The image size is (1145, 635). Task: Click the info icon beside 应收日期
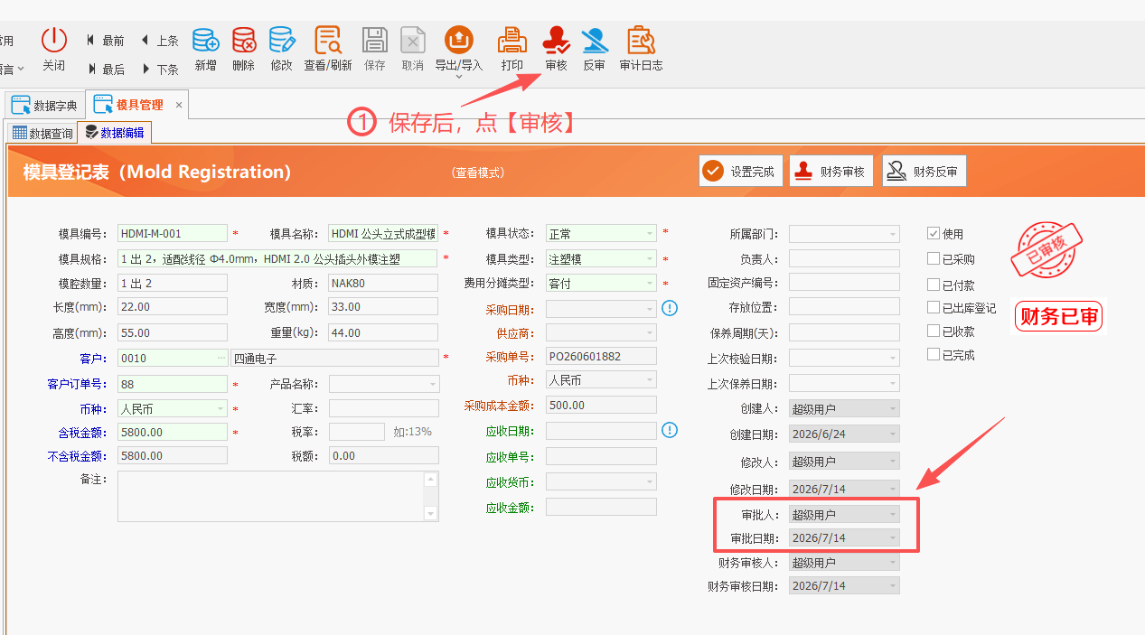[x=670, y=430]
